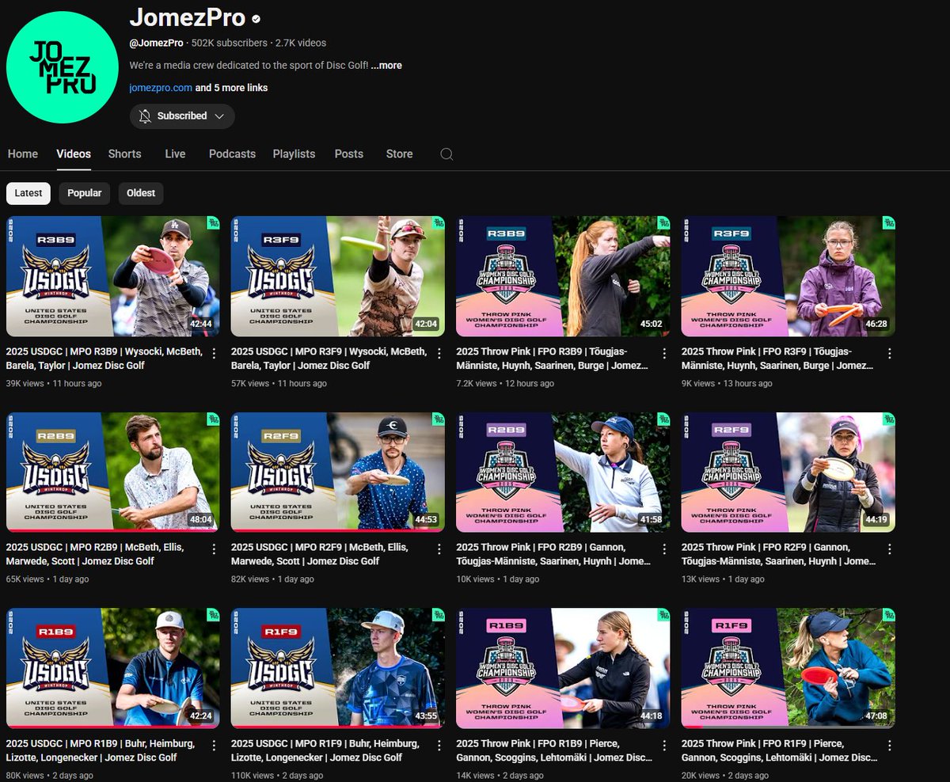Switch to the Podcasts tab
The width and height of the screenshot is (950, 782).
point(232,154)
